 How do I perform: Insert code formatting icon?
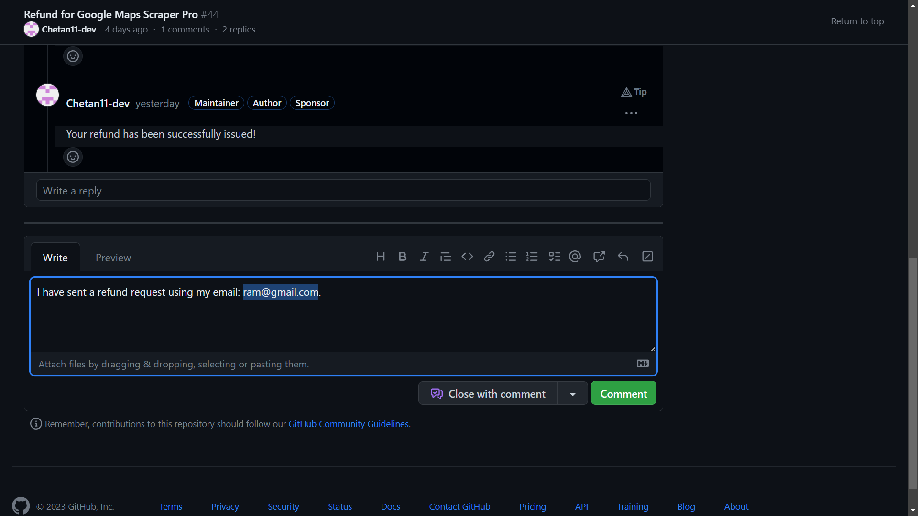[467, 257]
